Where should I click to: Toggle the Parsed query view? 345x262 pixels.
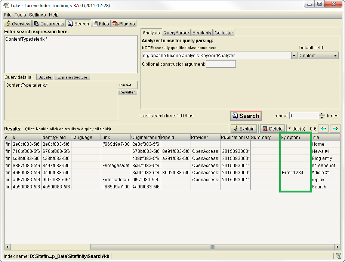127,85
